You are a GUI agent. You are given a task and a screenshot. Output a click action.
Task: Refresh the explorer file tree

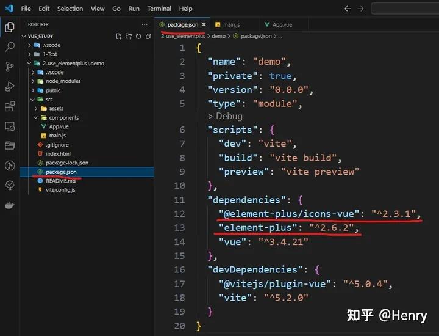click(138, 36)
